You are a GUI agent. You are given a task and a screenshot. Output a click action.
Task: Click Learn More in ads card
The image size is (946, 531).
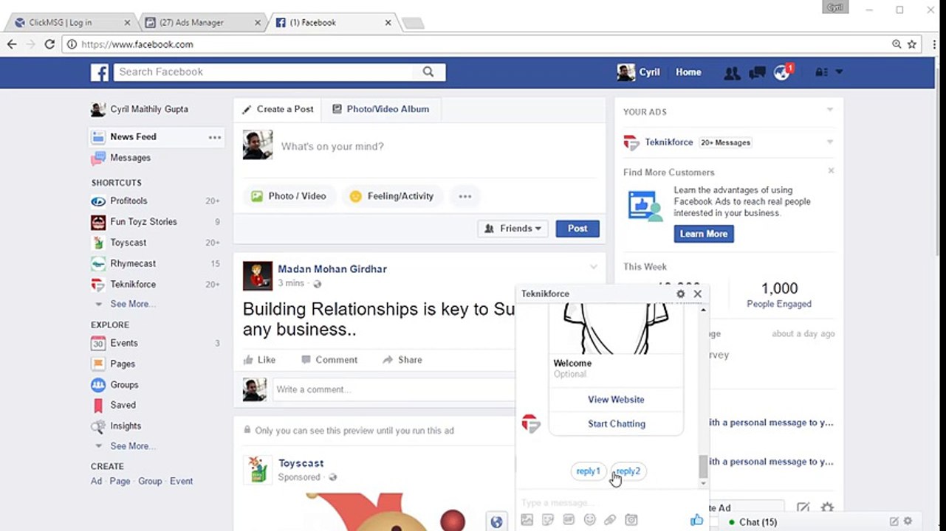coord(704,234)
